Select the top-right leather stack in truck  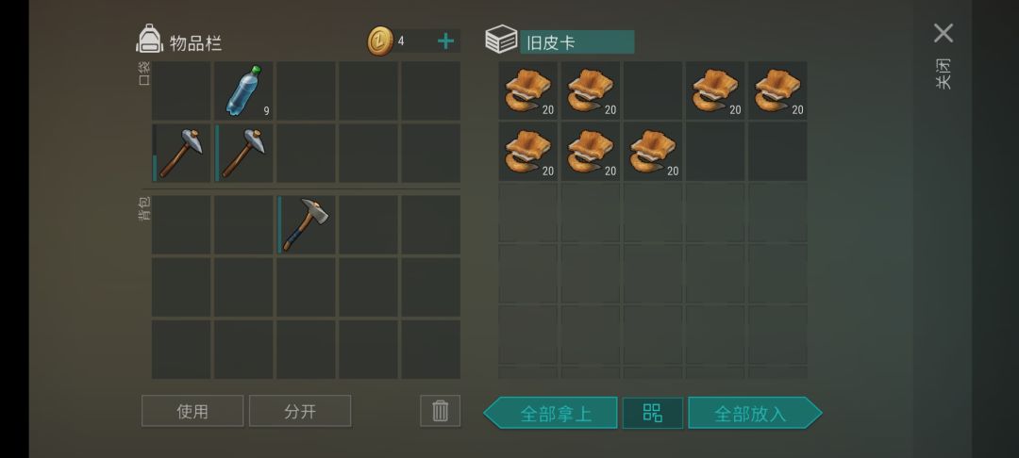(x=777, y=90)
